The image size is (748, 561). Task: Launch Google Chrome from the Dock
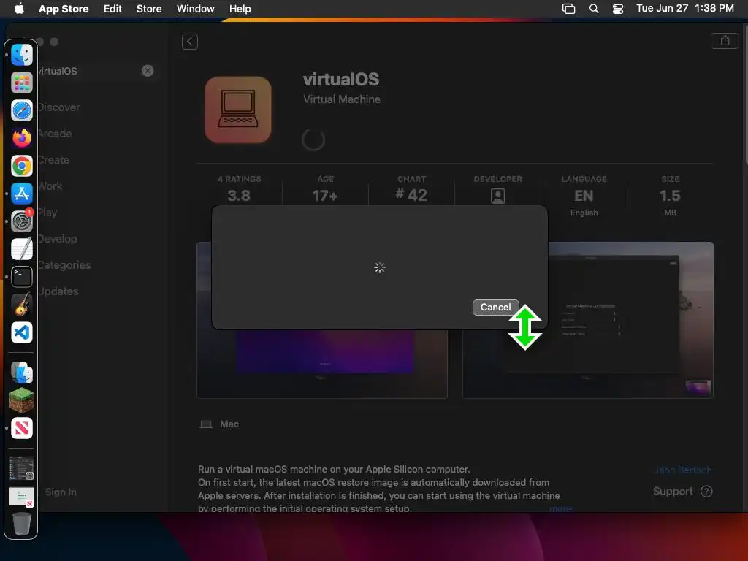click(x=22, y=166)
